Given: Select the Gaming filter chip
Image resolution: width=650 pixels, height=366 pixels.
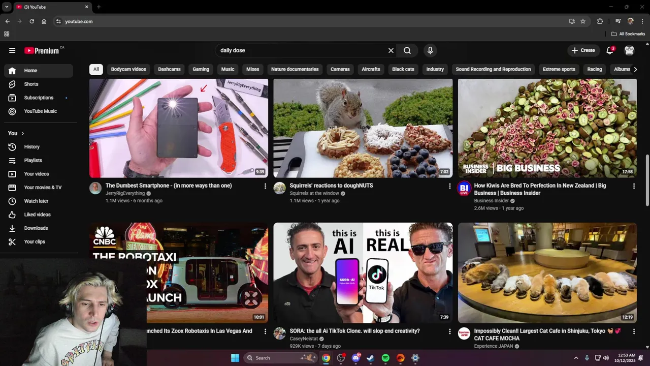Looking at the screenshot, I should click(x=201, y=69).
